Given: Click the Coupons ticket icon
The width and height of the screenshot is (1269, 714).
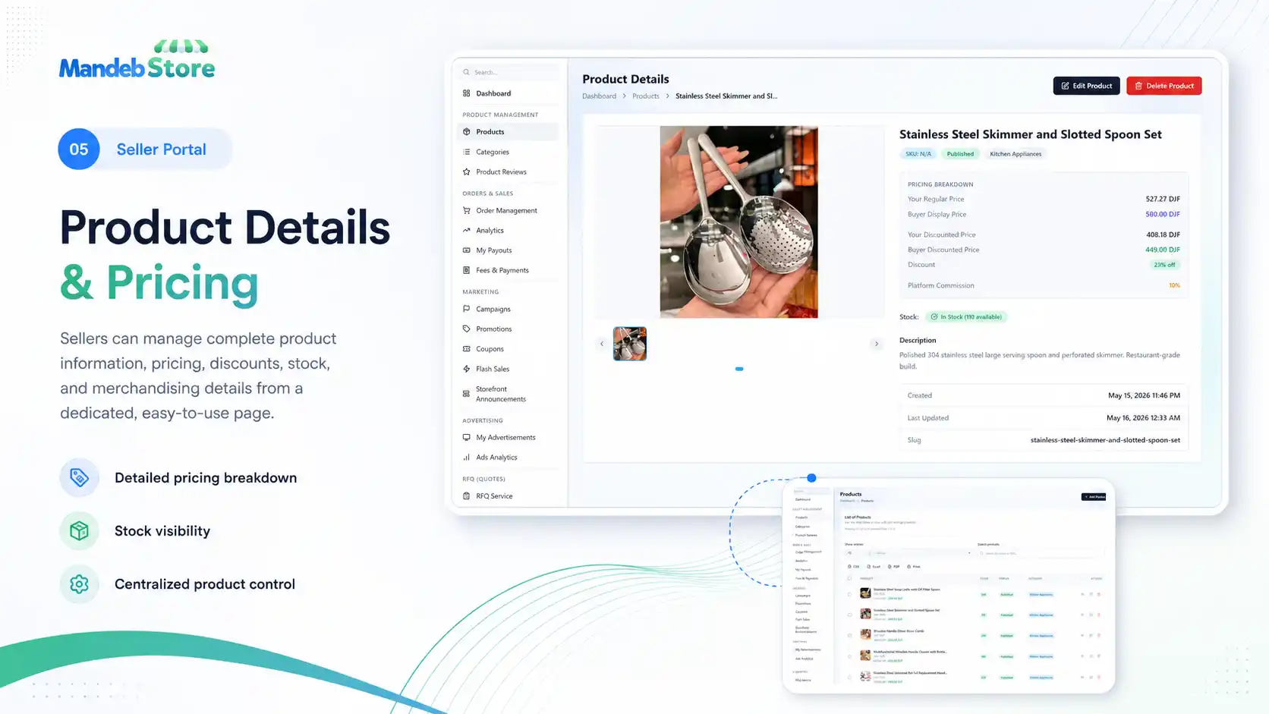Looking at the screenshot, I should tap(466, 349).
